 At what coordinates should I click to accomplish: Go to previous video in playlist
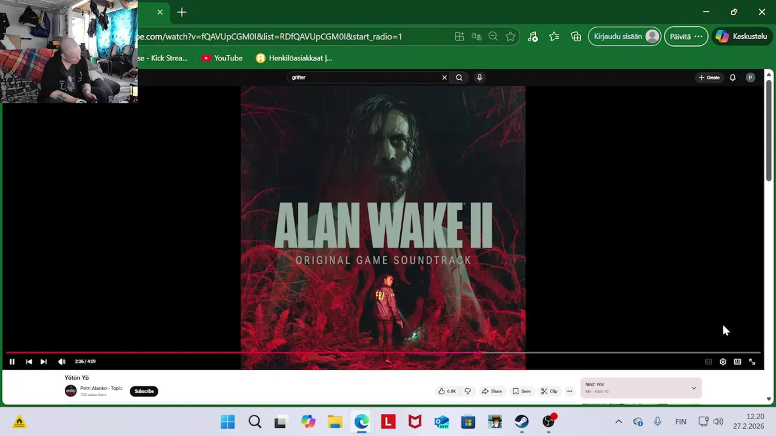[x=28, y=362]
